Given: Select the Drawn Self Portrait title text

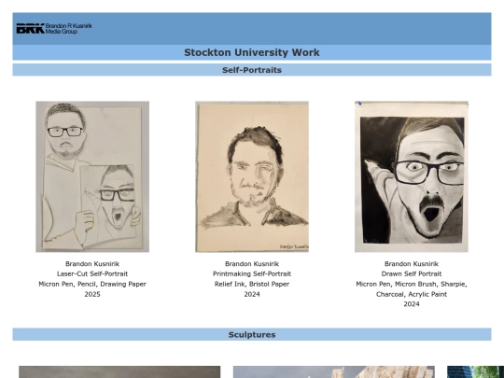Looking at the screenshot, I should pyautogui.click(x=411, y=273).
